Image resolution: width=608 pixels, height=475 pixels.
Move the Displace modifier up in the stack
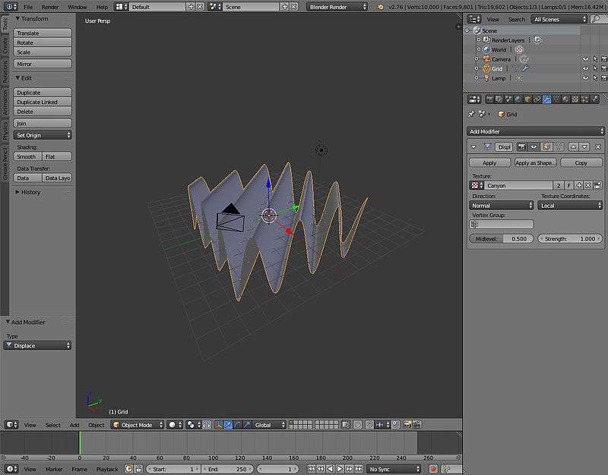point(574,146)
